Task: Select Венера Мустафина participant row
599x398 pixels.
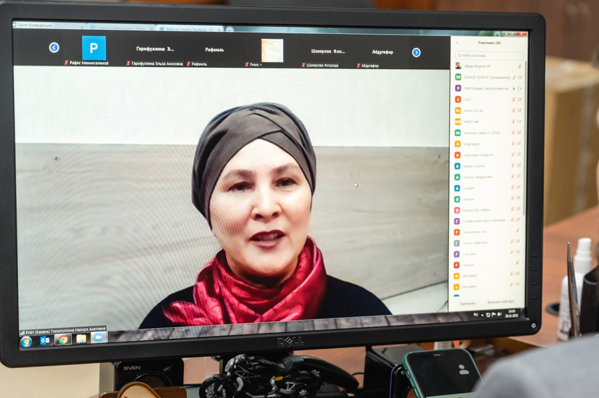Action: 489,210
